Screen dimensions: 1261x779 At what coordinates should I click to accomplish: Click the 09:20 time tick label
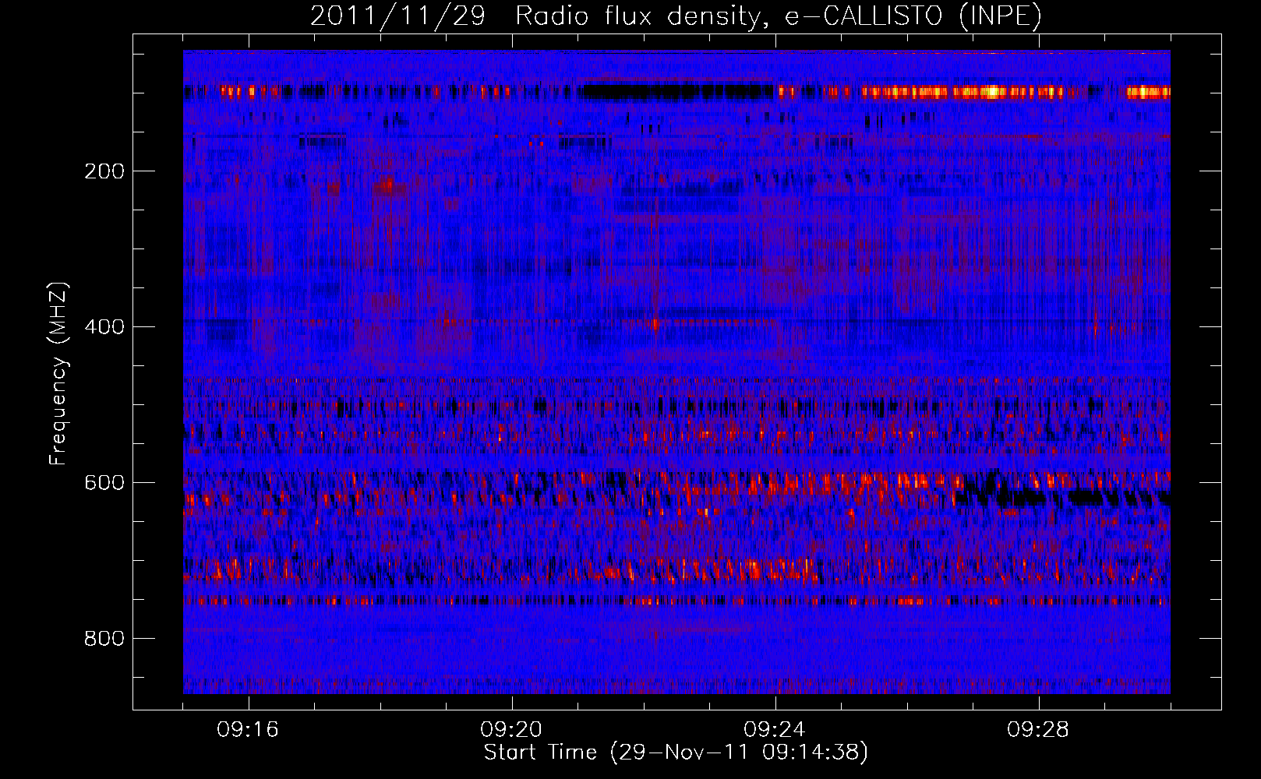point(511,730)
